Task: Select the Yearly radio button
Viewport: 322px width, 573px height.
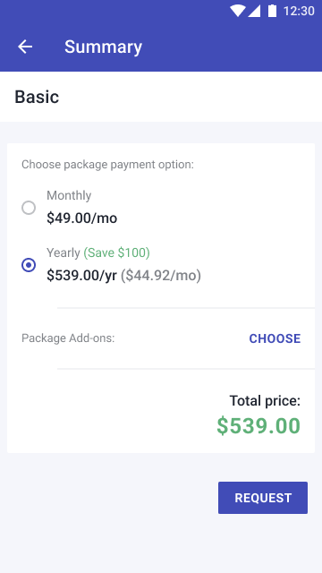Action: 29,265
